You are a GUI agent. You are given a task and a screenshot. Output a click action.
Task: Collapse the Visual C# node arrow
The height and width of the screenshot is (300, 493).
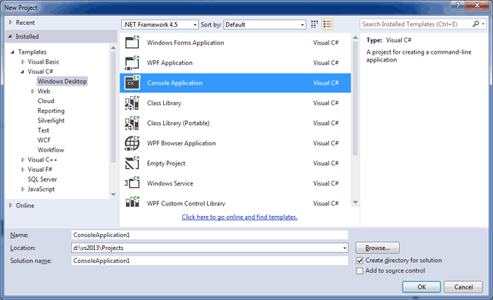[22, 72]
